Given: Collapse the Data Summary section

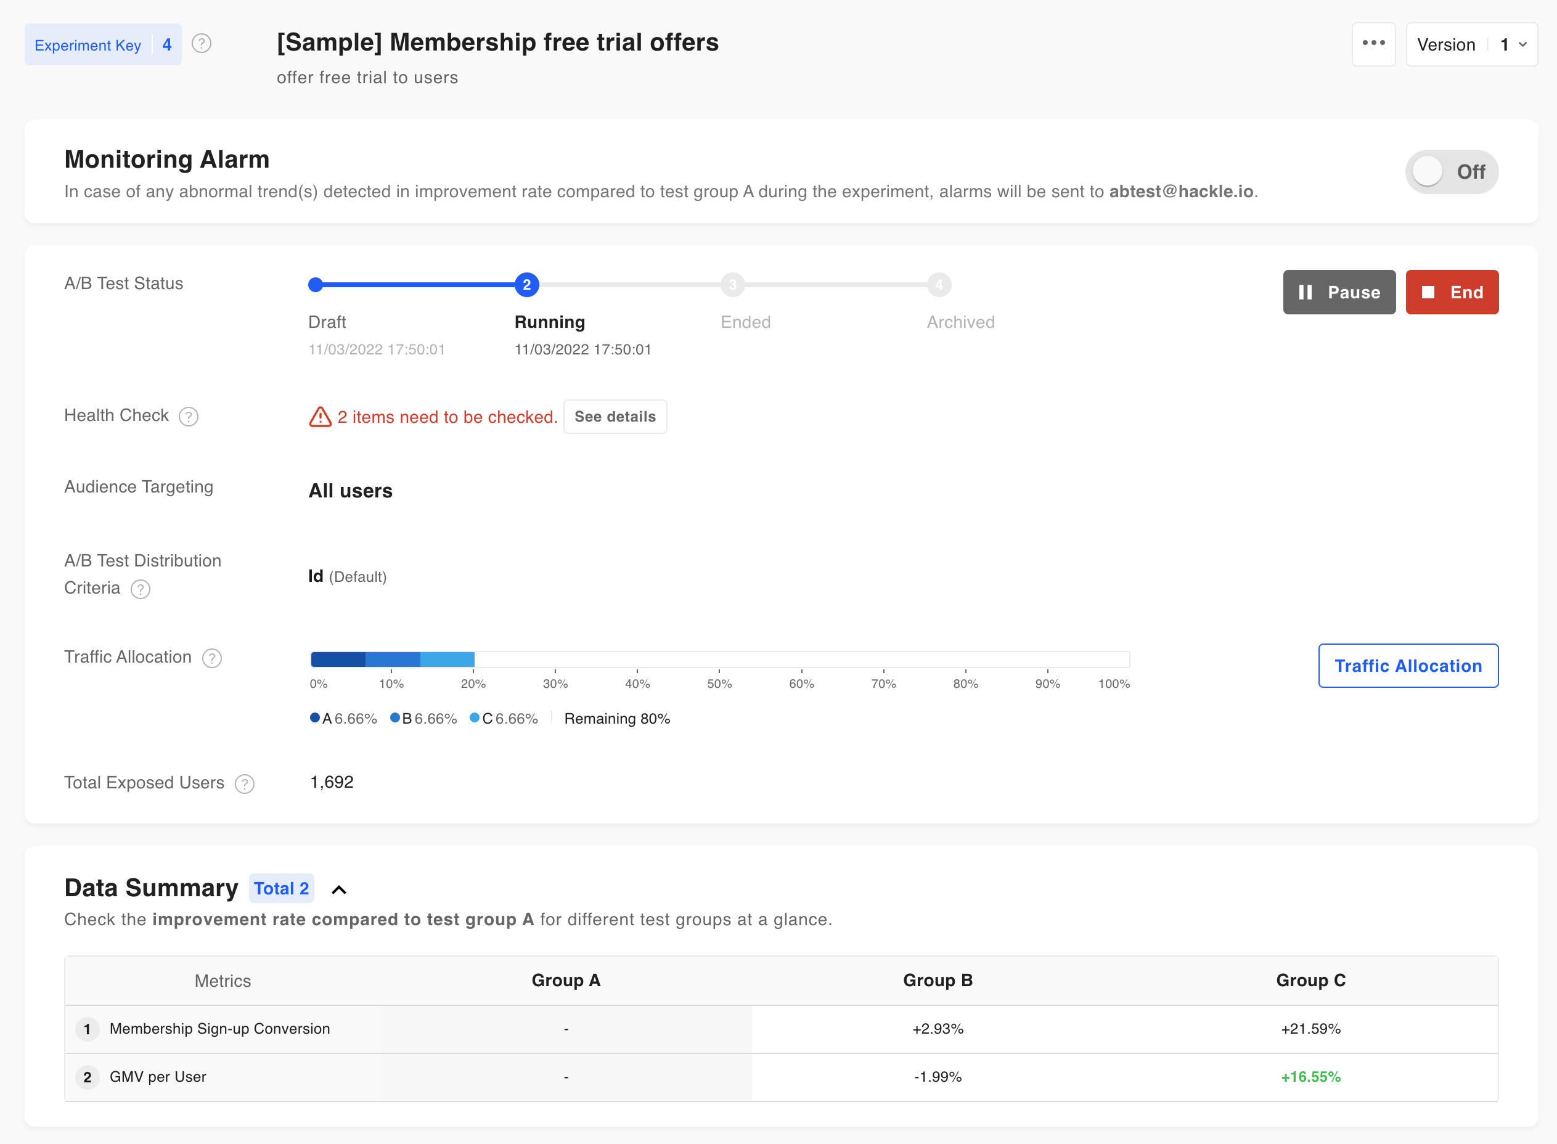Looking at the screenshot, I should 338,890.
